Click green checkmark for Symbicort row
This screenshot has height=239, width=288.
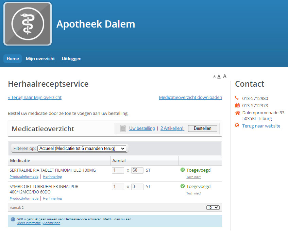click(x=182, y=186)
